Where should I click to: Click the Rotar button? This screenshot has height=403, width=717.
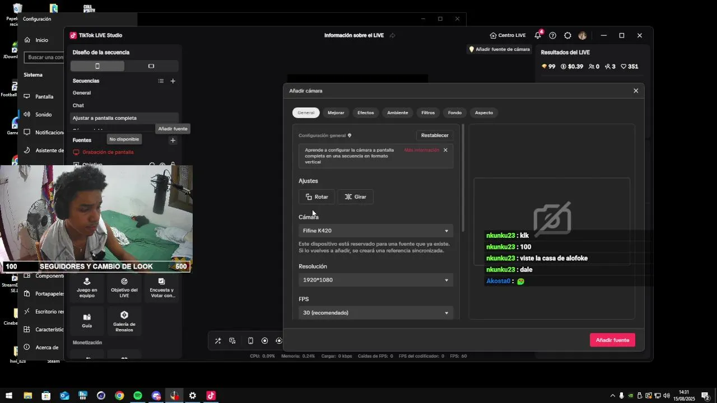tap(317, 197)
